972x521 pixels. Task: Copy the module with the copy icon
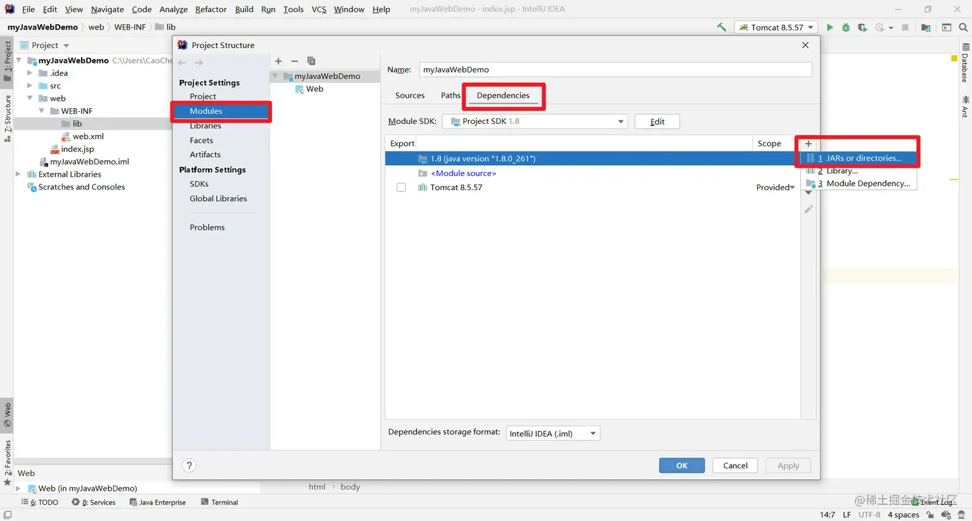(311, 61)
